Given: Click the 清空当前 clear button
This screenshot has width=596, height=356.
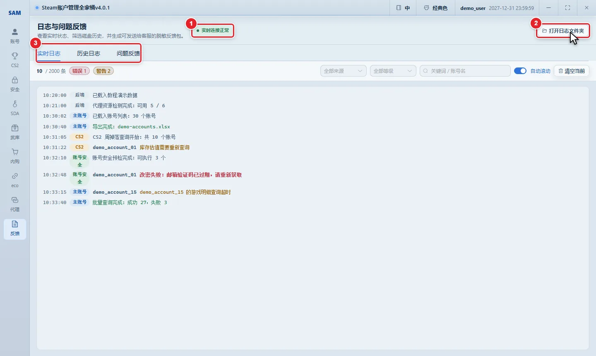Looking at the screenshot, I should pyautogui.click(x=572, y=71).
